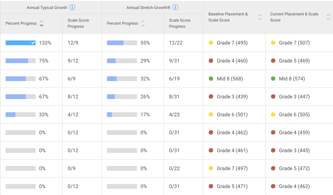The width and height of the screenshot is (333, 195).
Task: Click the Mid 8 (574) current placement text
Action: point(292,79)
